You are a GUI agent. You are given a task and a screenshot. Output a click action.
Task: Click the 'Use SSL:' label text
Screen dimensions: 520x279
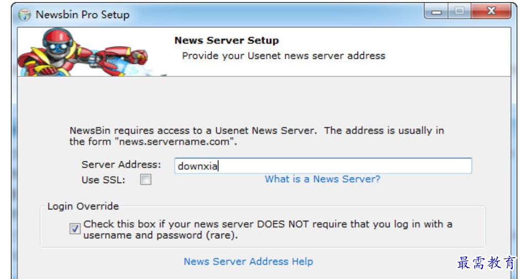[104, 180]
